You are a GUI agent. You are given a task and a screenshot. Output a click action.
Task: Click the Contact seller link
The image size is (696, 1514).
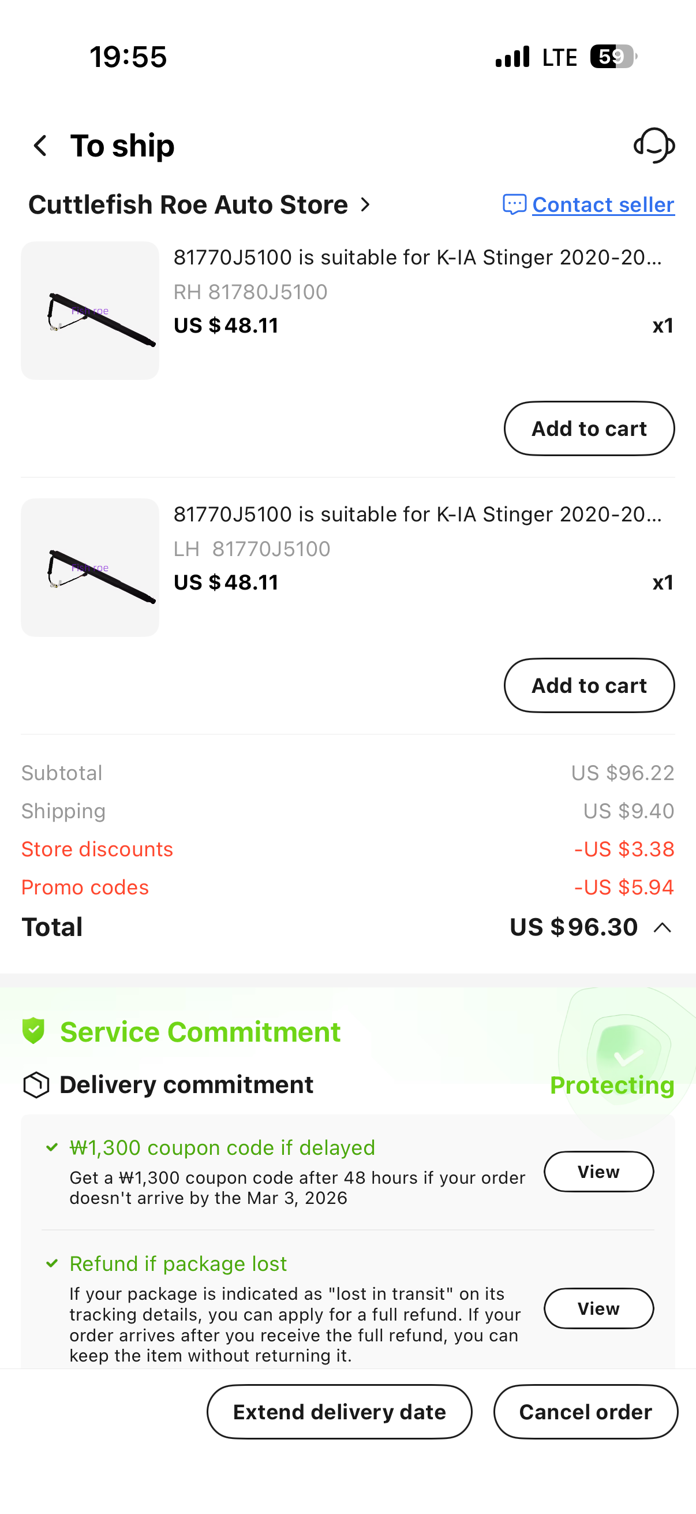point(603,204)
